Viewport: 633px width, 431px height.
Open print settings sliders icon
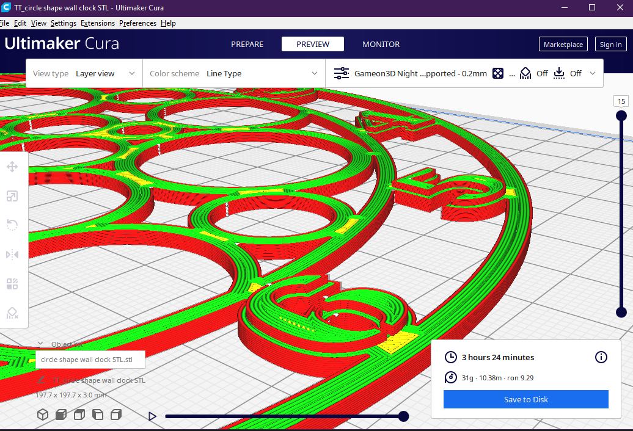point(342,73)
